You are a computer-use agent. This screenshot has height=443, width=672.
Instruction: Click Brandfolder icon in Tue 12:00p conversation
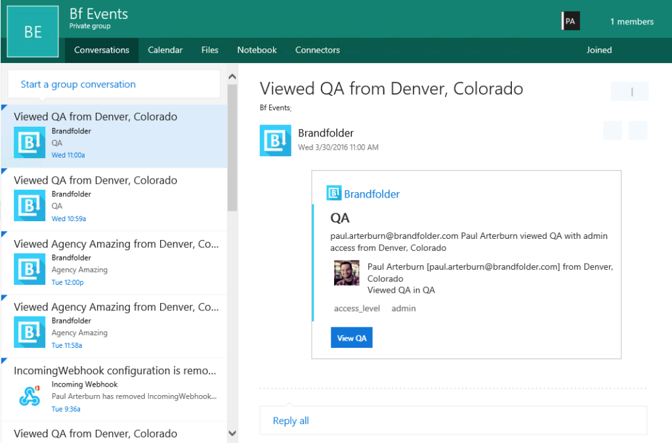pyautogui.click(x=30, y=269)
